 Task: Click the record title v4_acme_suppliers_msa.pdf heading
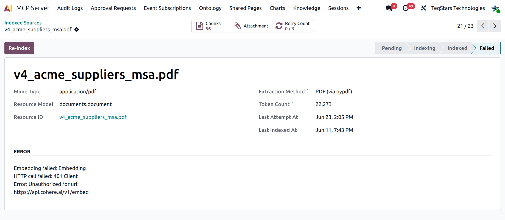click(x=96, y=74)
